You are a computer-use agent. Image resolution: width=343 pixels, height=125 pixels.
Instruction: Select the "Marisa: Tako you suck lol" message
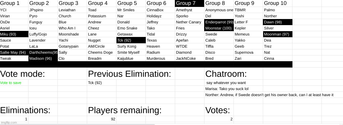coord(227,89)
